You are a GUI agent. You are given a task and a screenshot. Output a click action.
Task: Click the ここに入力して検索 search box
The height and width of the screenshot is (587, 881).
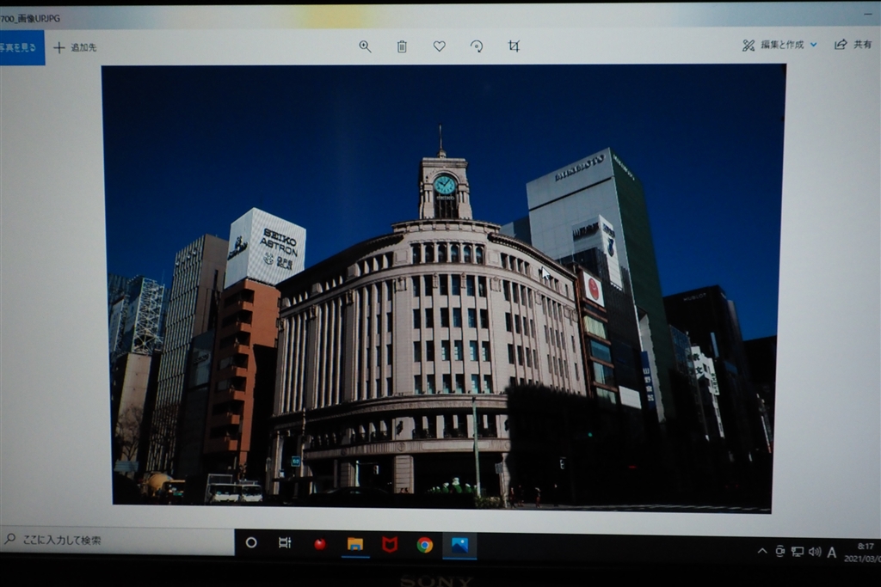[x=117, y=540]
